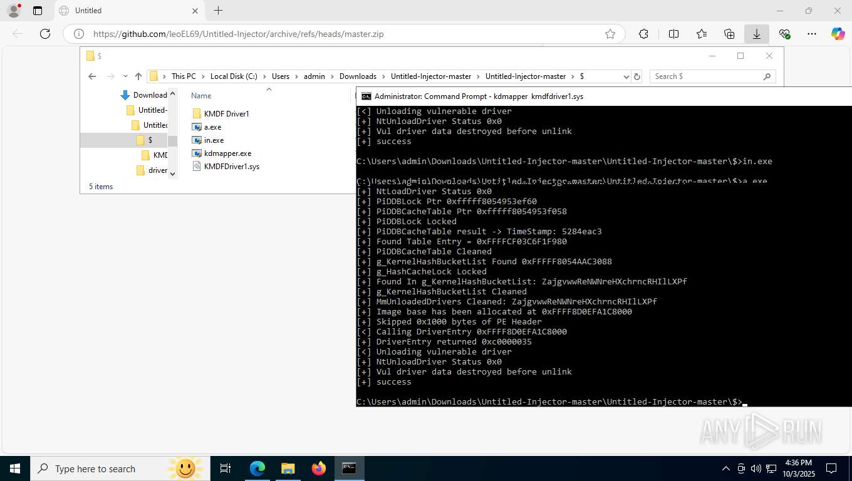Select the kdmapper.exe file
Screen dimensions: 852x481
click(222, 153)
